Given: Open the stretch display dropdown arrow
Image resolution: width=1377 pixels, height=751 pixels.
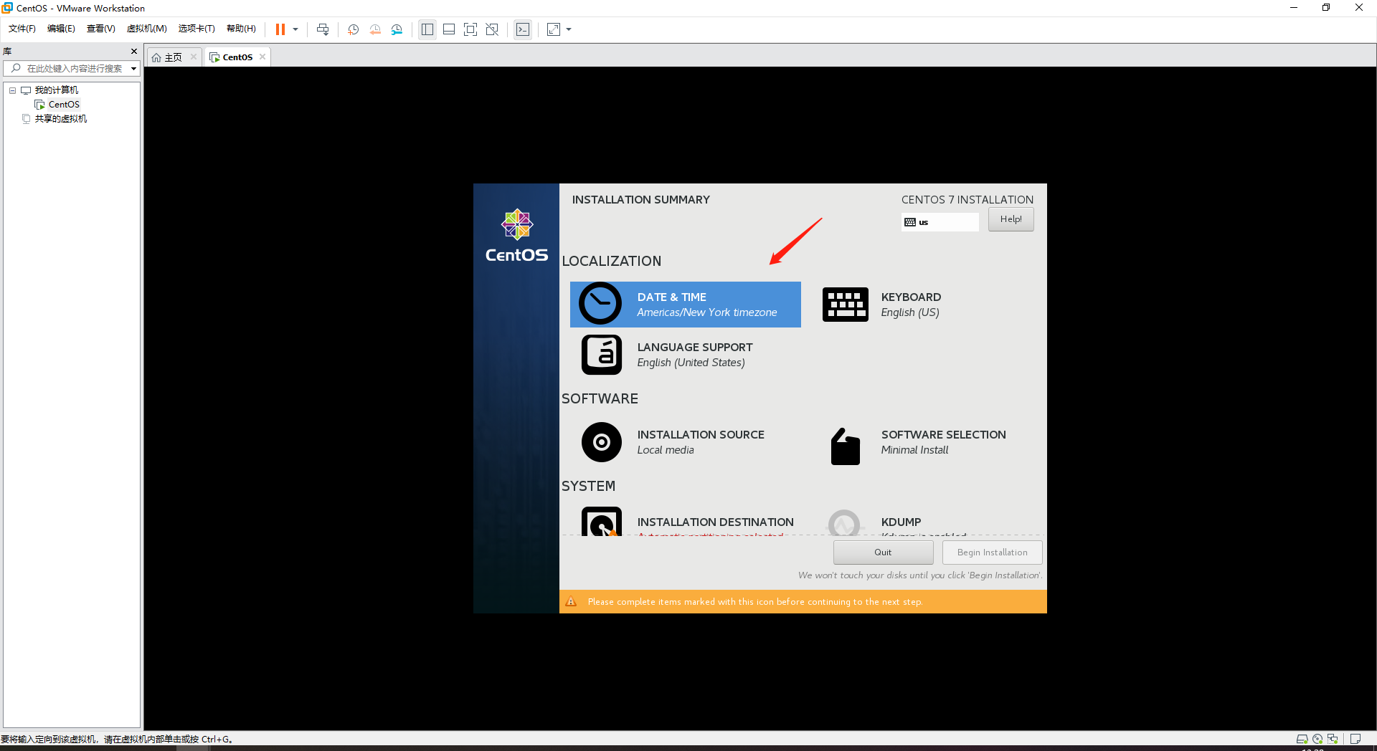Looking at the screenshot, I should [x=569, y=29].
